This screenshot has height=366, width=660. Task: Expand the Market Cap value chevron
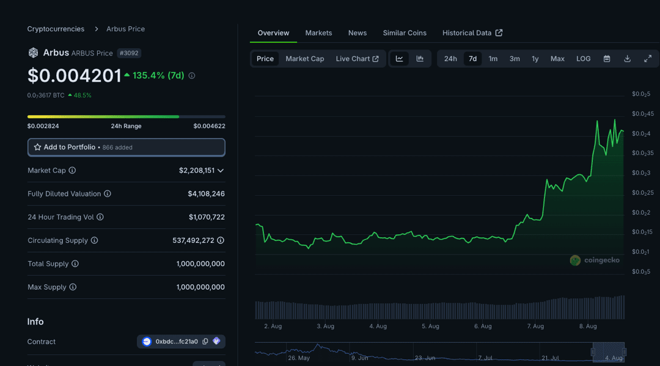pos(221,171)
